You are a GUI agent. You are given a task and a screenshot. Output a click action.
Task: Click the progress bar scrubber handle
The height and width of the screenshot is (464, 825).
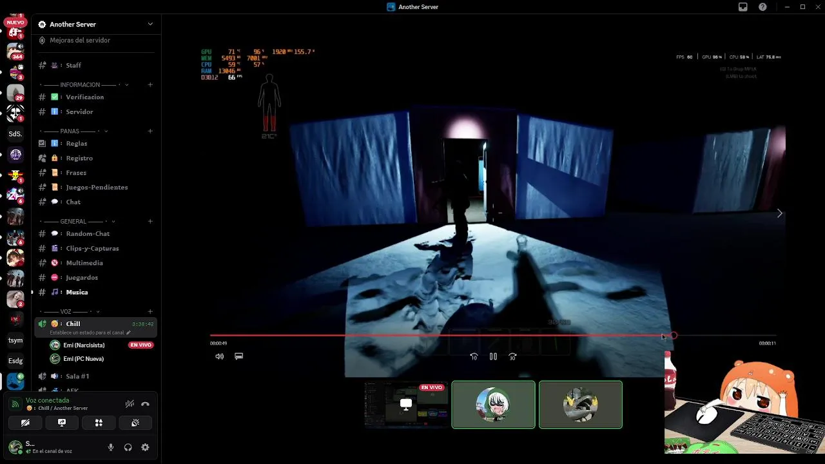[x=674, y=336]
